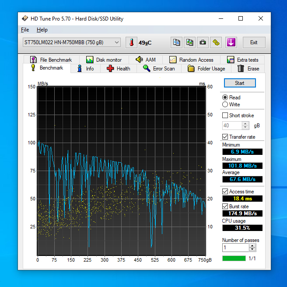Viewport: 287px width, 287px height.
Task: Click the green pass progress bar
Action: (234, 258)
